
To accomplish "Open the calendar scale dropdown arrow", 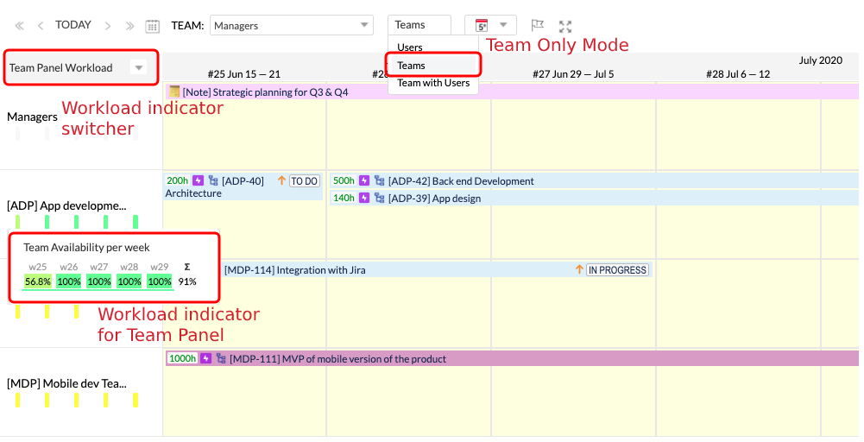I will [x=503, y=25].
